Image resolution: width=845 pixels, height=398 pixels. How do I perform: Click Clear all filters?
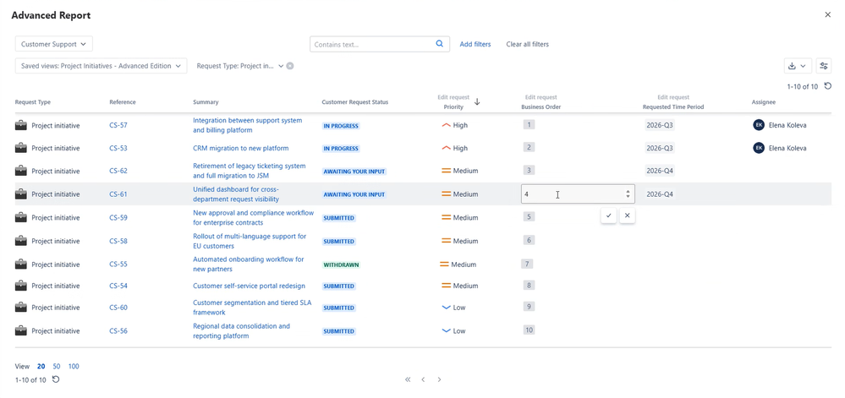tap(528, 44)
